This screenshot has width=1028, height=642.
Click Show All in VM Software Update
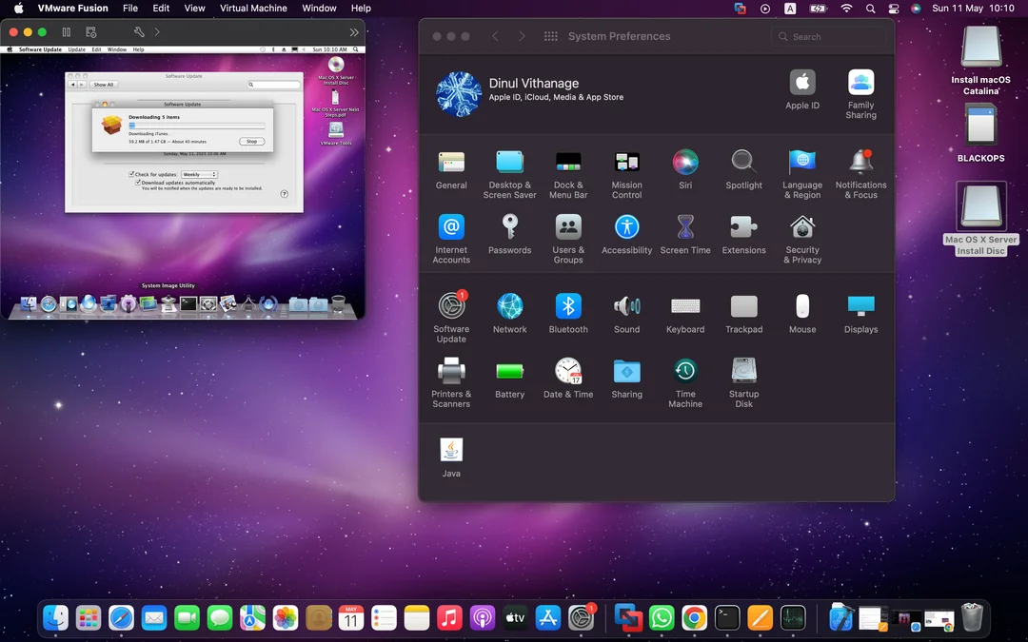[x=103, y=85]
